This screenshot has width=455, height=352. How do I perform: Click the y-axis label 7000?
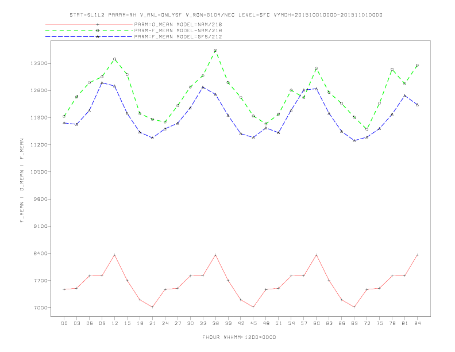click(41, 308)
